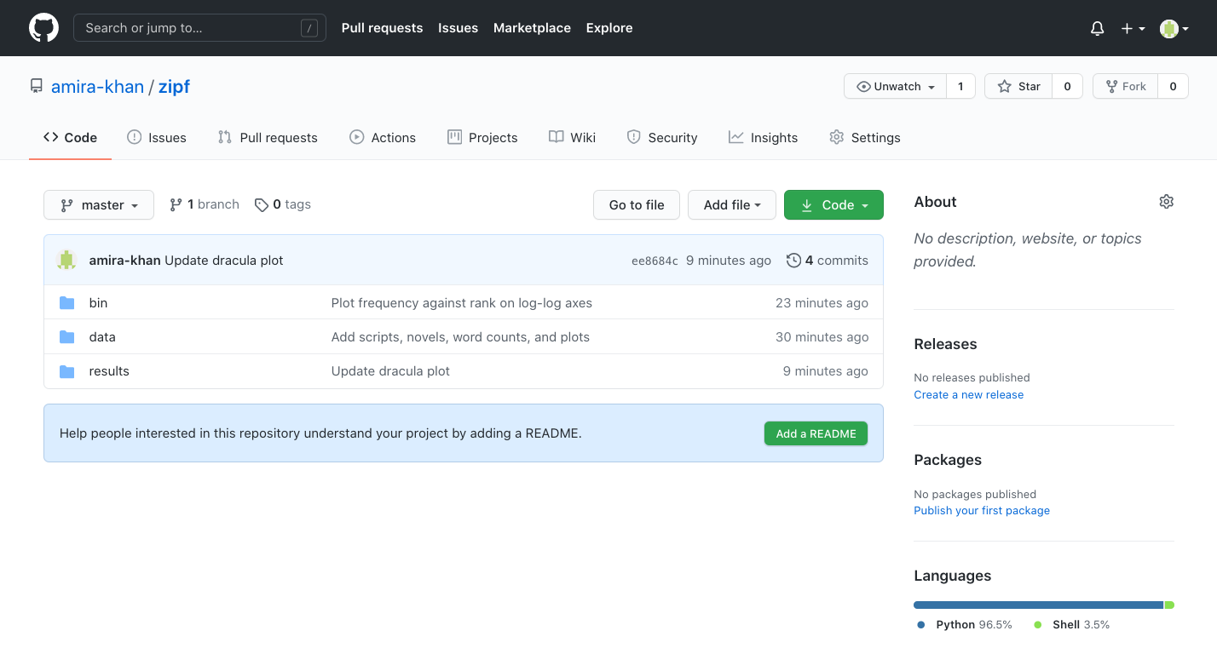The width and height of the screenshot is (1217, 648).
Task: Open commit author amira-khan link
Action: 125,261
